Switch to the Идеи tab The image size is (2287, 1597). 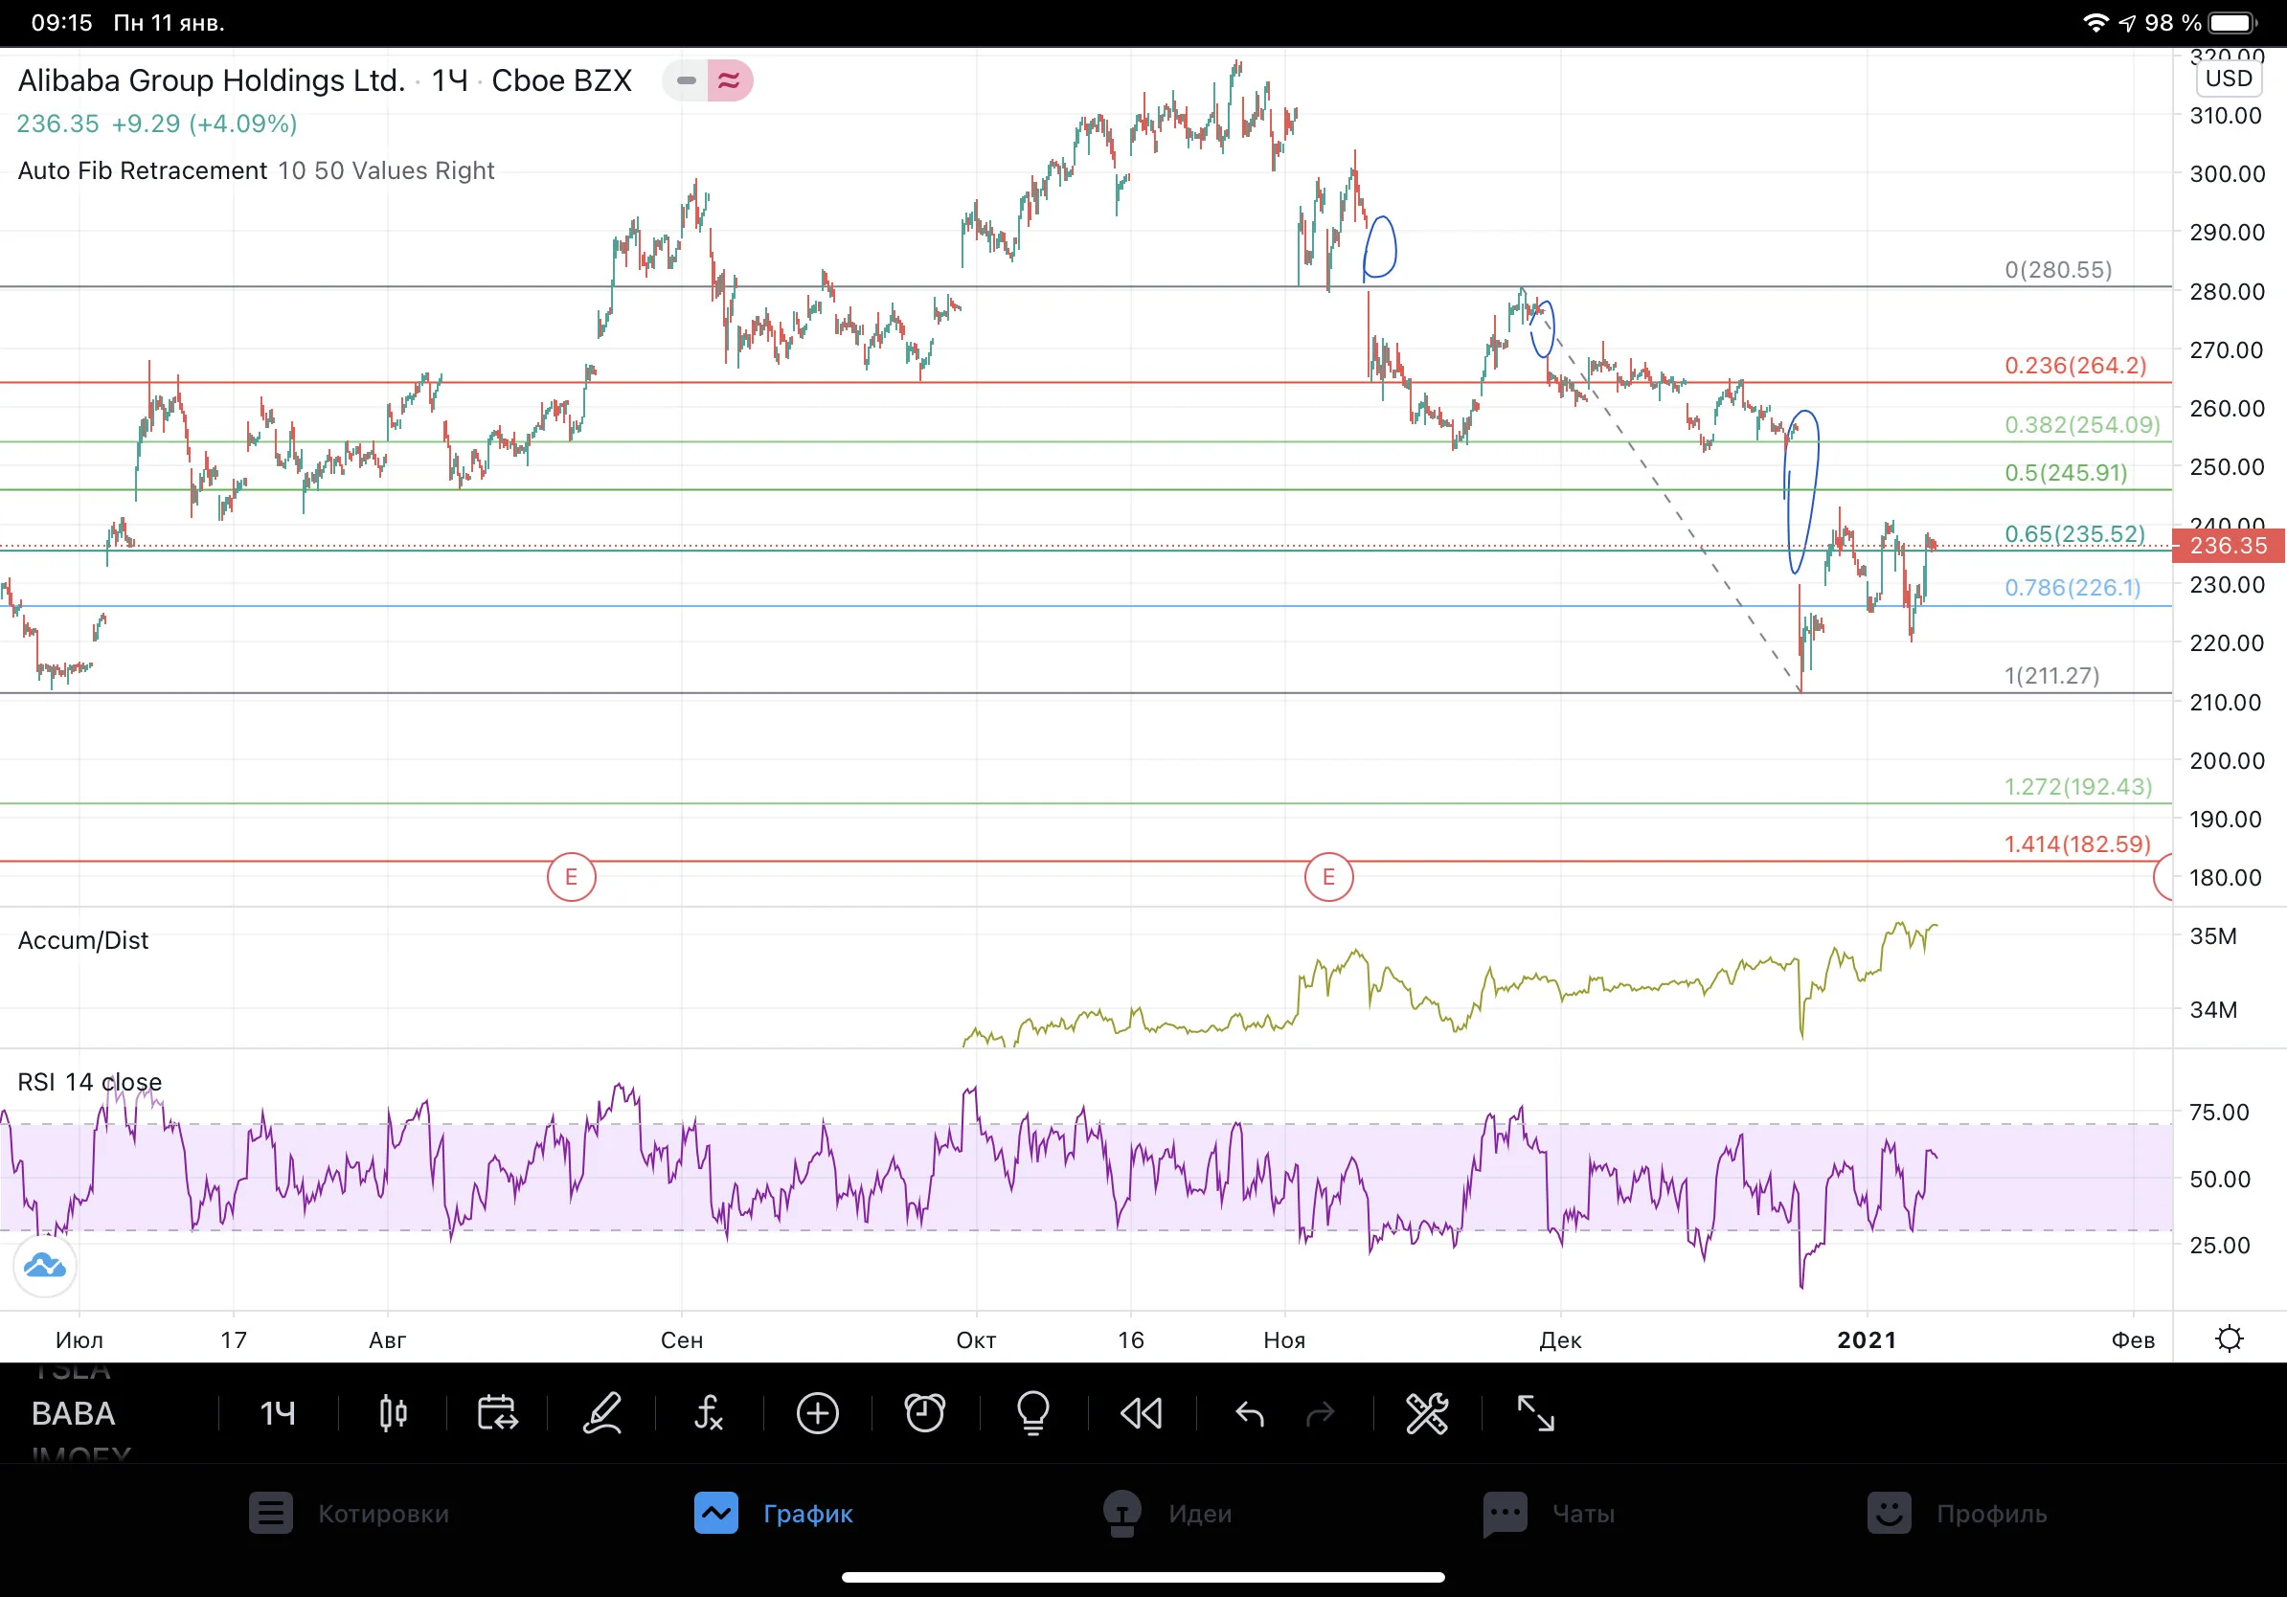1166,1514
